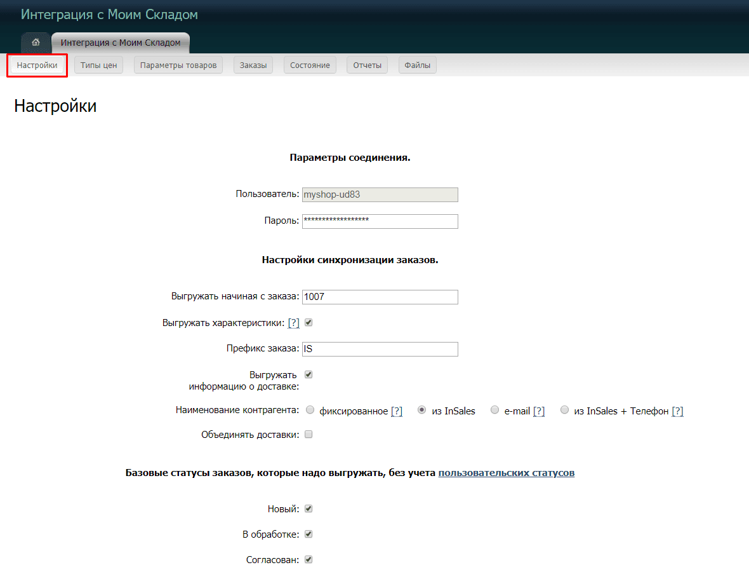Disable Выгружать информацию о доставке
This screenshot has width=749, height=572.
[x=308, y=374]
